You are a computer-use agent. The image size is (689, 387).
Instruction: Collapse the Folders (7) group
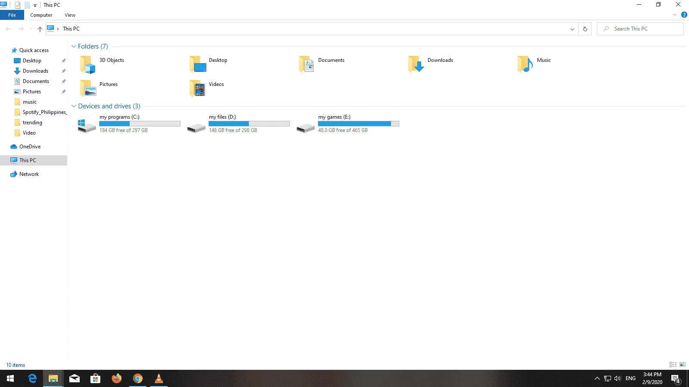[x=74, y=46]
